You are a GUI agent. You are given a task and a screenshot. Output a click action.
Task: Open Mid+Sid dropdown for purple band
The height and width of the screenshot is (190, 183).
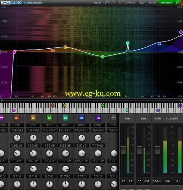98,130
